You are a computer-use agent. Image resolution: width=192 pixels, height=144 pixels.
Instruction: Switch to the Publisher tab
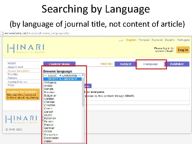coord(177,64)
